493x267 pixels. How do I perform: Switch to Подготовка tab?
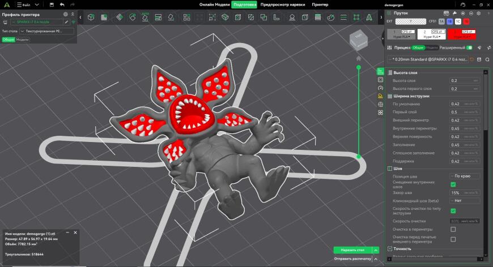tap(245, 5)
